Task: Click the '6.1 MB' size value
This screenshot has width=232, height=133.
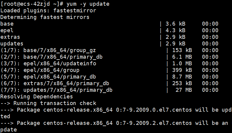Action: click(182, 57)
